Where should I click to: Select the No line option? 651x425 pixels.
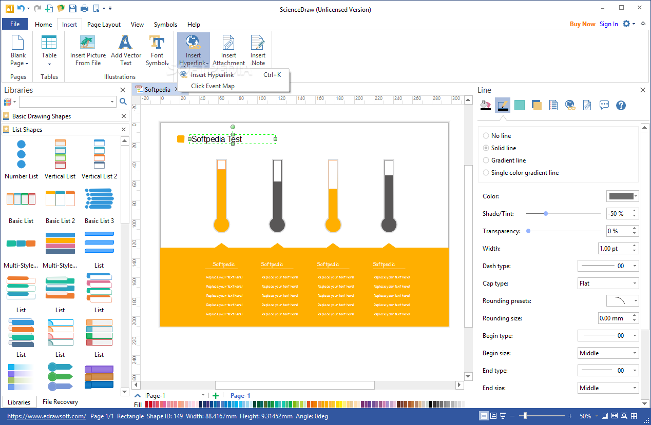(x=496, y=136)
